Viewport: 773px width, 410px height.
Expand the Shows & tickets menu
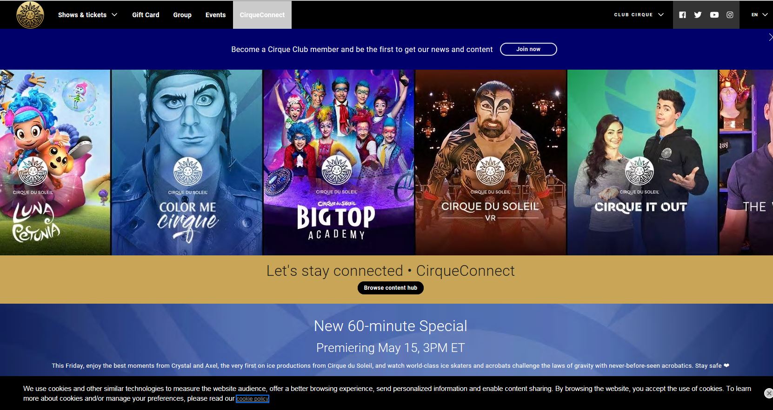coord(87,15)
